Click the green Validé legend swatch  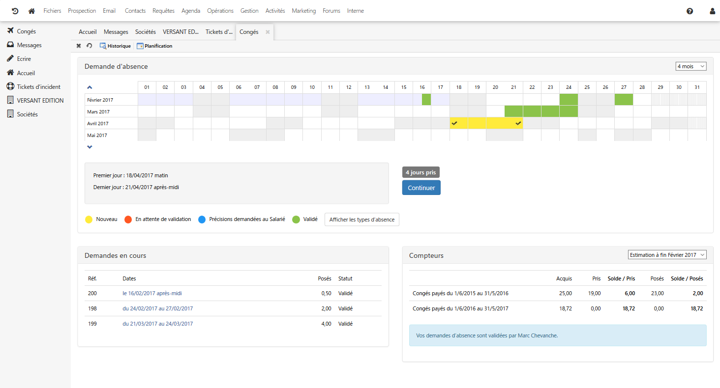point(296,220)
